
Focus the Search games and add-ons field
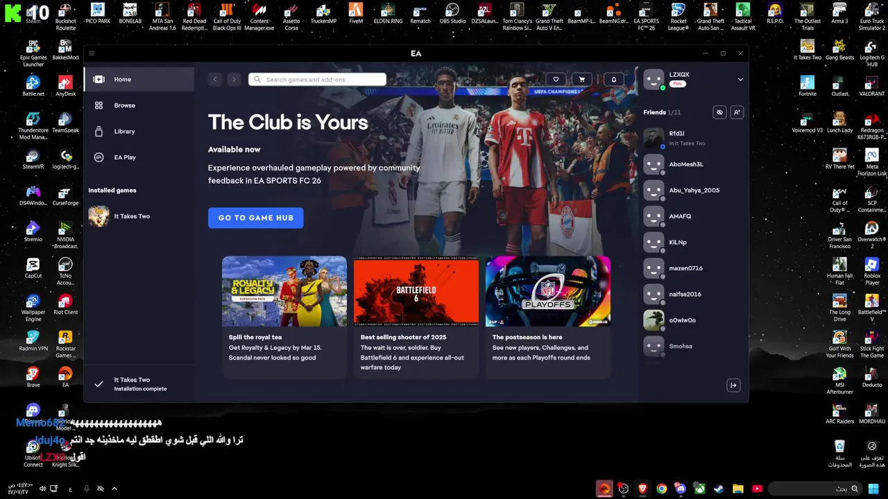(317, 80)
